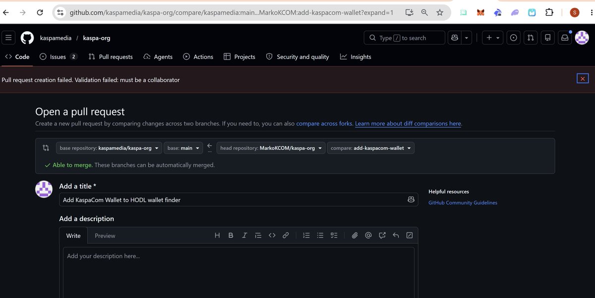Dismiss the pull request failed banner
Screen dimensions: 595x298
click(x=583, y=78)
